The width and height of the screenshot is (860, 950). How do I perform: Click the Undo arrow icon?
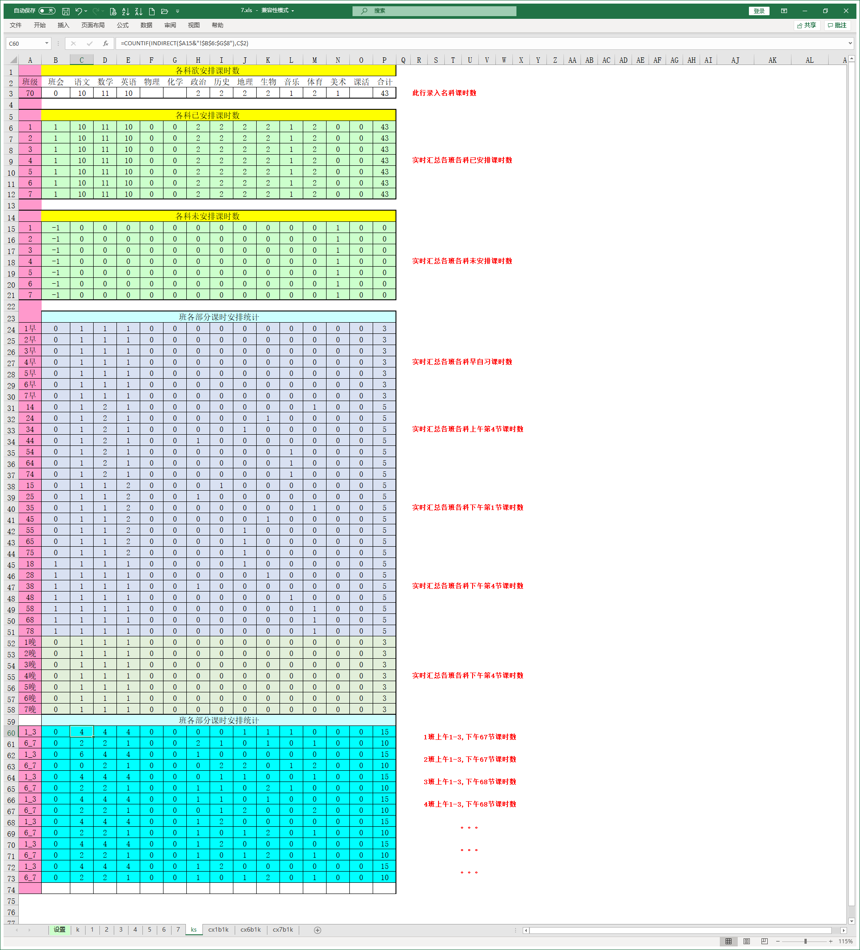pyautogui.click(x=78, y=11)
